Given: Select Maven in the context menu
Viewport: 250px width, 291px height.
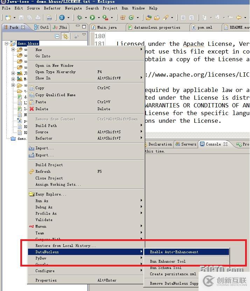Looking at the screenshot, I should (x=85, y=226).
